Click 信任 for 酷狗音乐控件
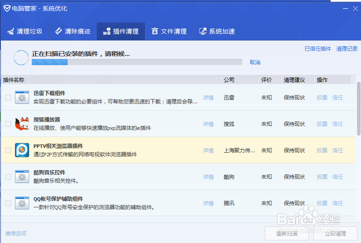361x243 pixels. tap(338, 177)
